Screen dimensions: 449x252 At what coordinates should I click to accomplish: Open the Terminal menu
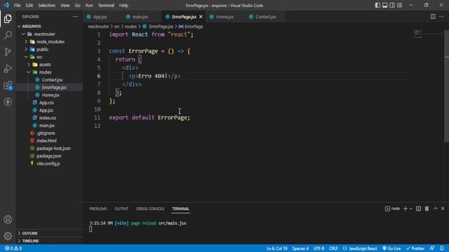[x=106, y=5]
